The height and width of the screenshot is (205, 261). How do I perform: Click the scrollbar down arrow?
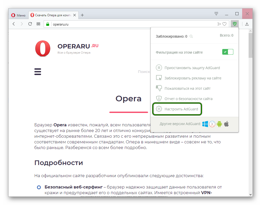250,194
